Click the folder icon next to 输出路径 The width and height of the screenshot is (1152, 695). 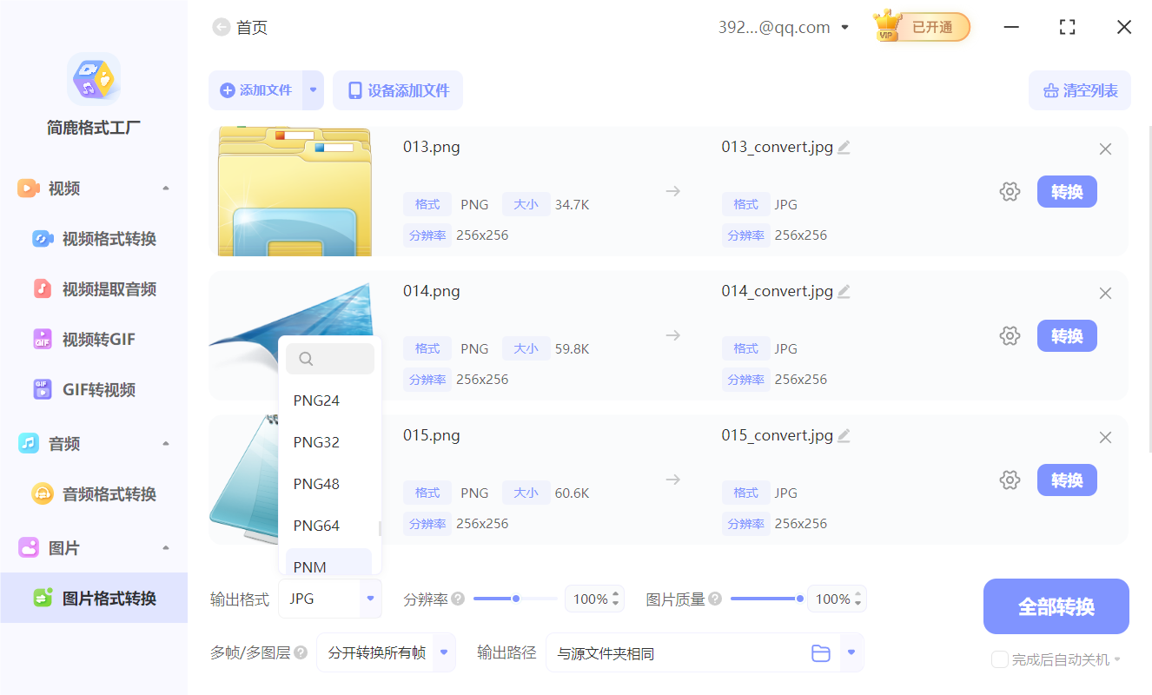point(821,652)
